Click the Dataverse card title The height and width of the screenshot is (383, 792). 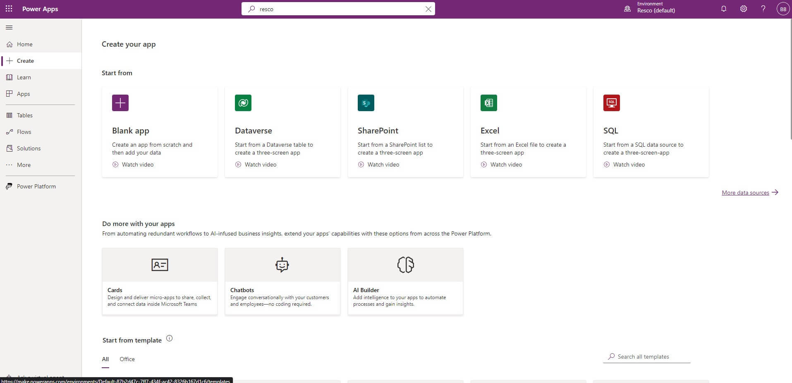254,131
